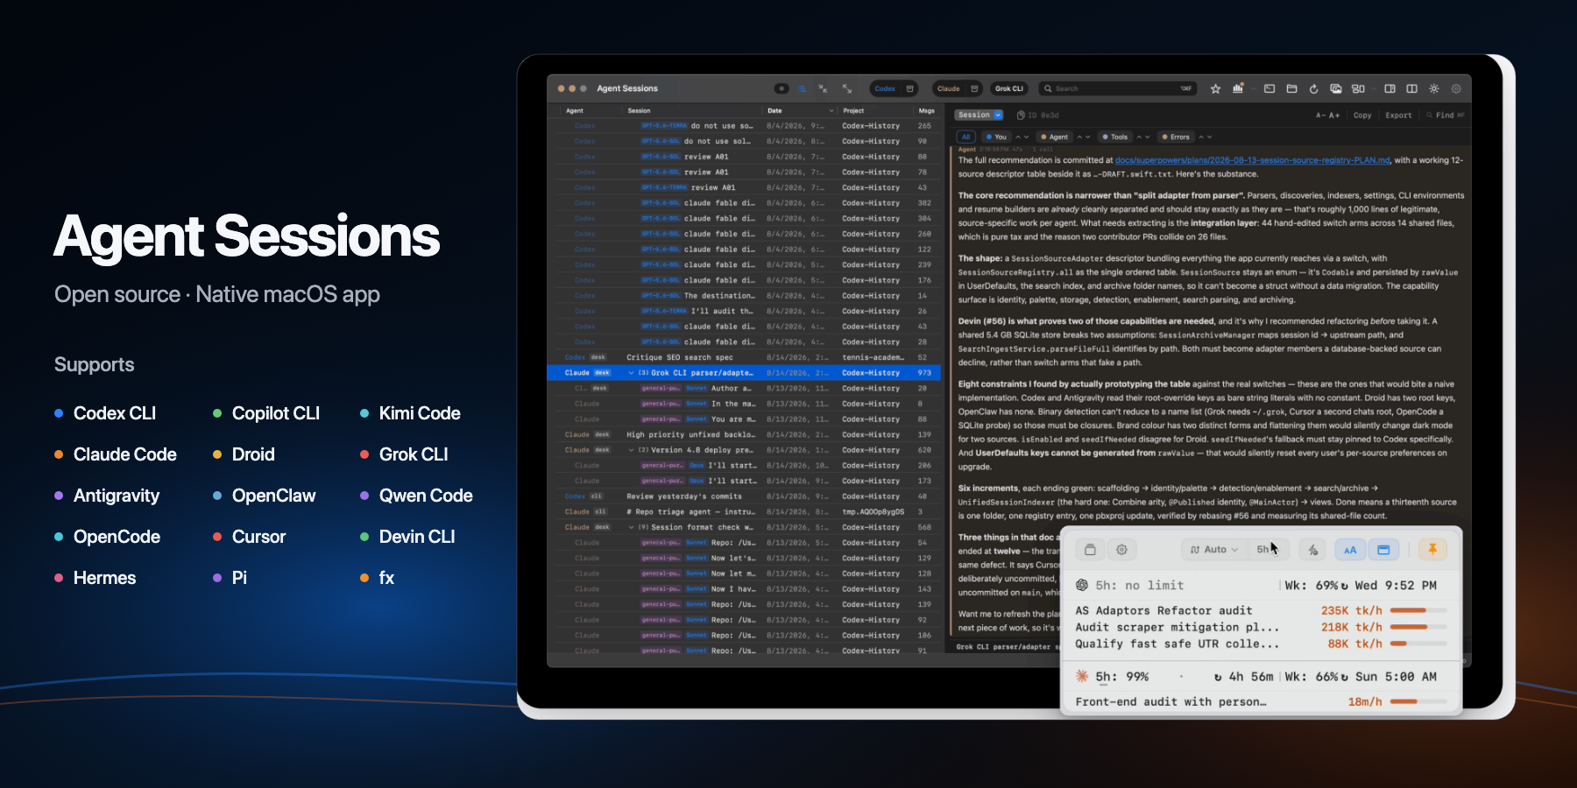Viewport: 1577px width, 788px height.
Task: Decrease transcript font with A- button
Action: [x=1320, y=115]
